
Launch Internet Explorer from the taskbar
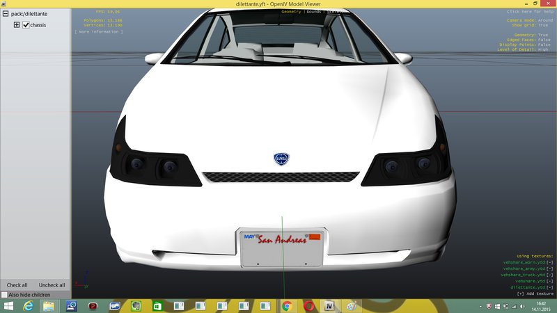point(28,306)
